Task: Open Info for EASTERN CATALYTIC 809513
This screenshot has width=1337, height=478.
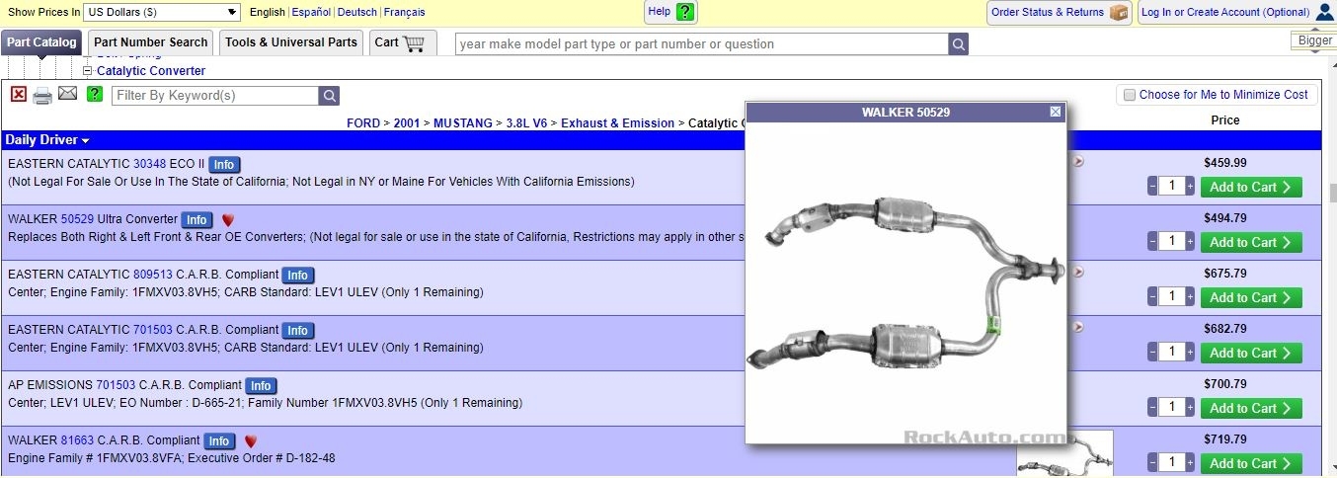Action: [298, 276]
